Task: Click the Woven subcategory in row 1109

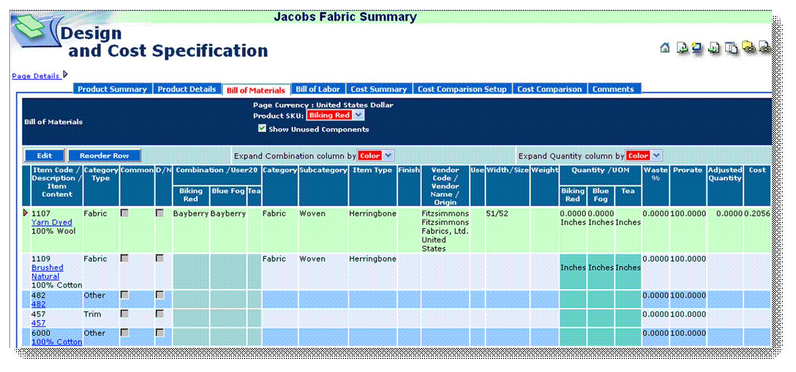Action: pyautogui.click(x=312, y=259)
